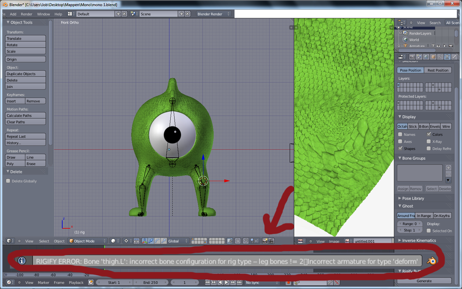Open the Global orientation dropdown
The width and height of the screenshot is (462, 289).
pyautogui.click(x=178, y=241)
